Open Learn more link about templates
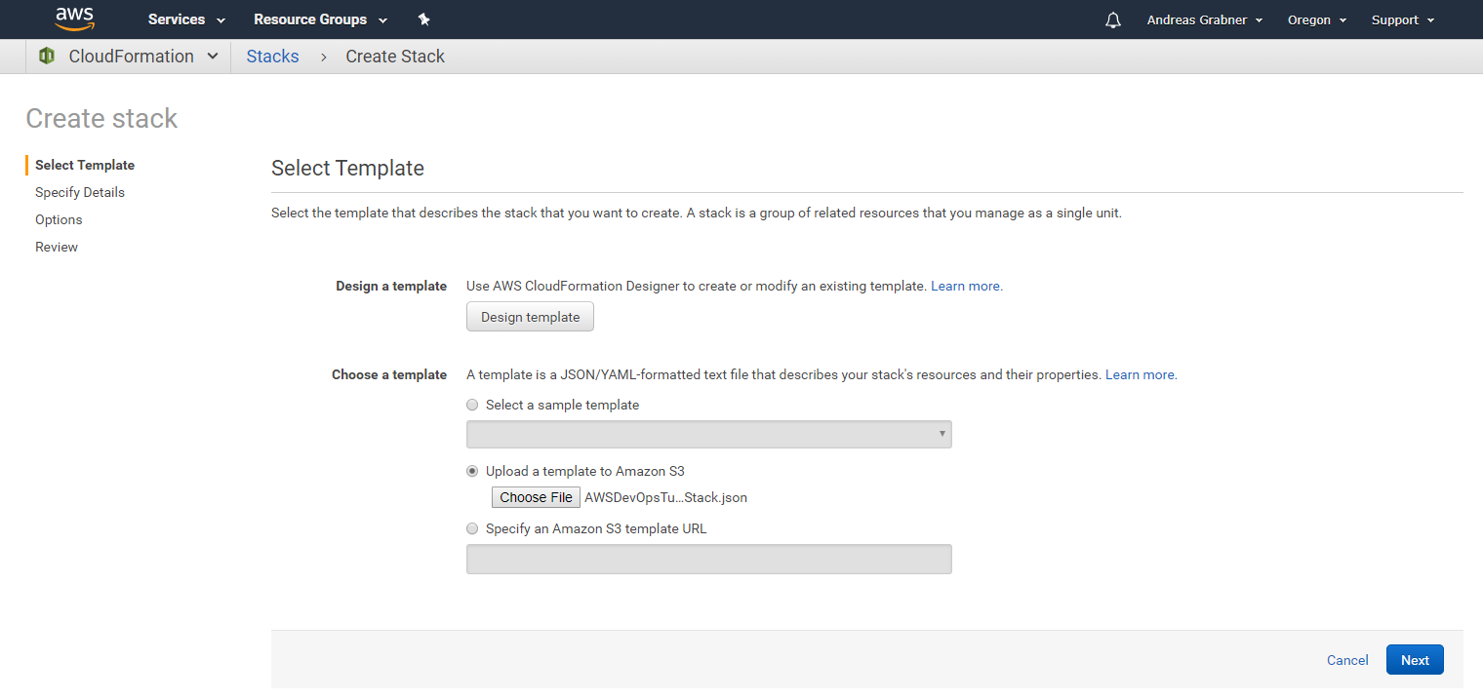Viewport: 1483px width, 700px height. tap(1141, 374)
